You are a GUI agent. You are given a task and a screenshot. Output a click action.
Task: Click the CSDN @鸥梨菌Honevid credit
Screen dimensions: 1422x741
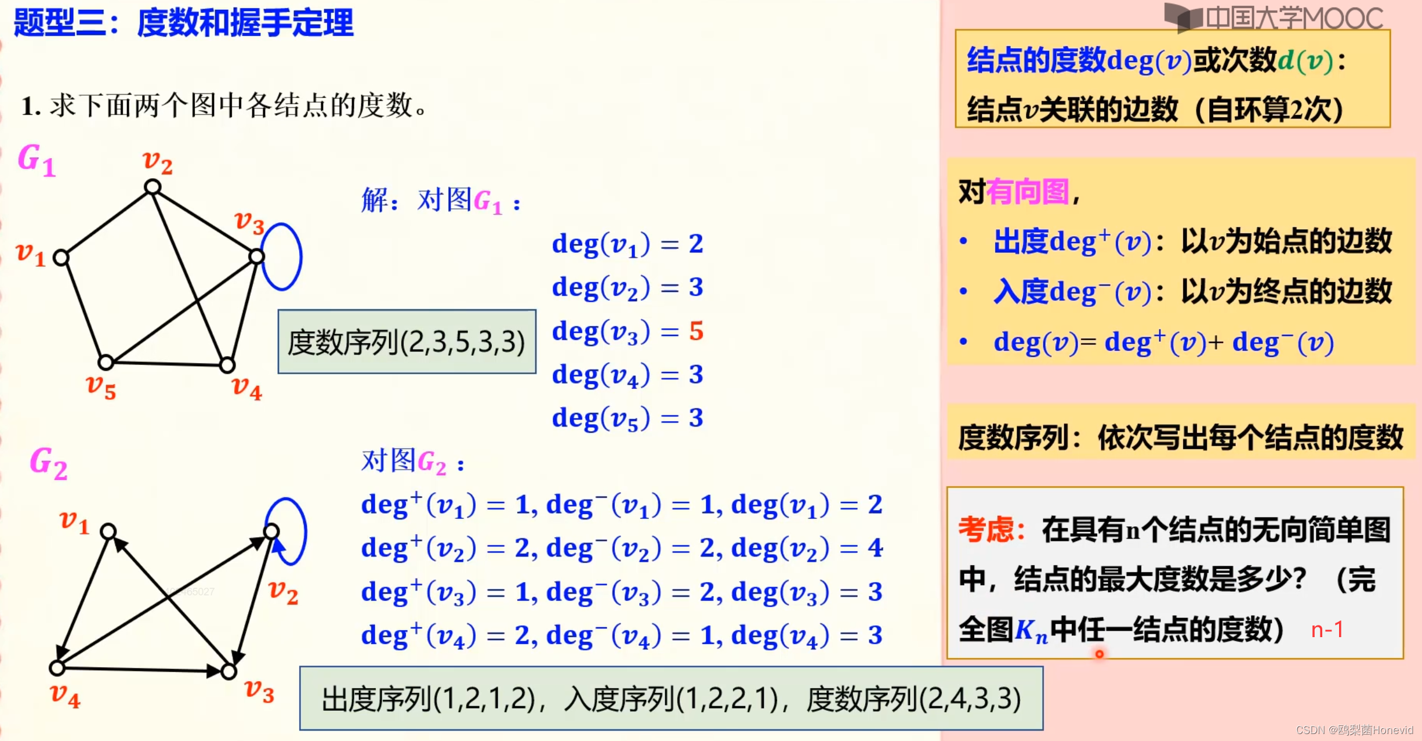[x=1354, y=730]
